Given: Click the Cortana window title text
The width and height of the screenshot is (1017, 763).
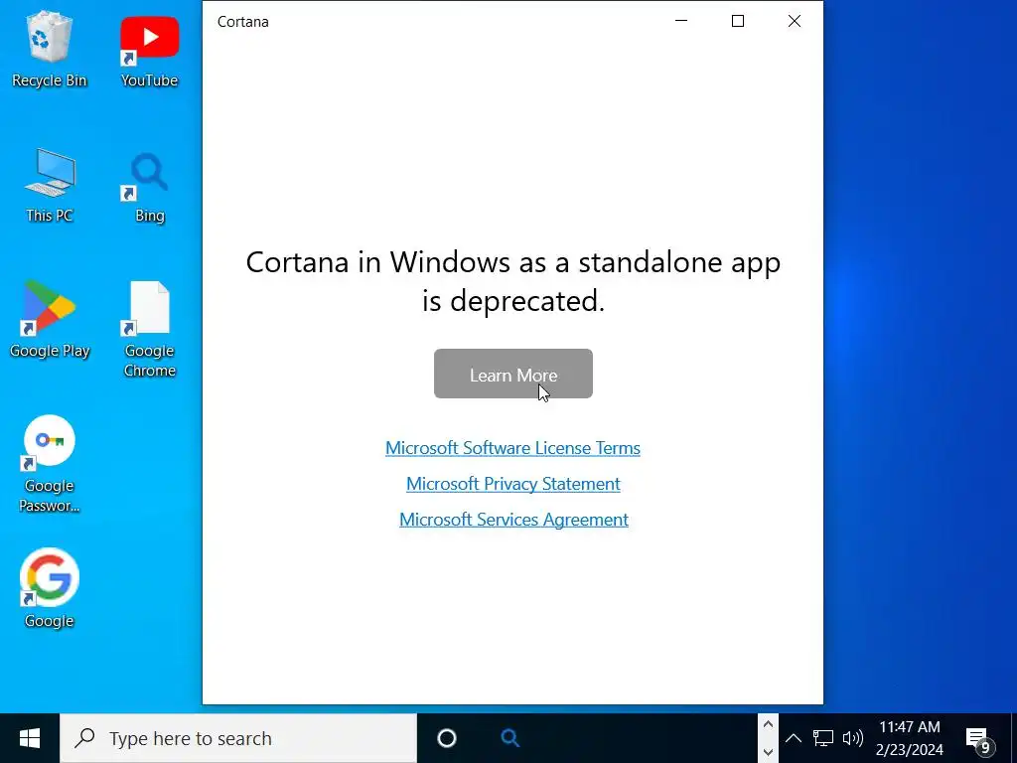Looking at the screenshot, I should pos(242,22).
